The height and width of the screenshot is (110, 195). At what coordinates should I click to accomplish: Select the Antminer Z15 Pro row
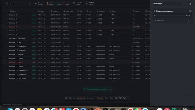pyautogui.click(x=76, y=43)
